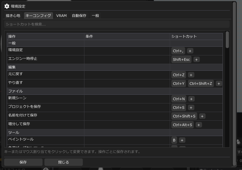Select the やり直す row label
Screen dimensions: 242x170
click(x=15, y=83)
